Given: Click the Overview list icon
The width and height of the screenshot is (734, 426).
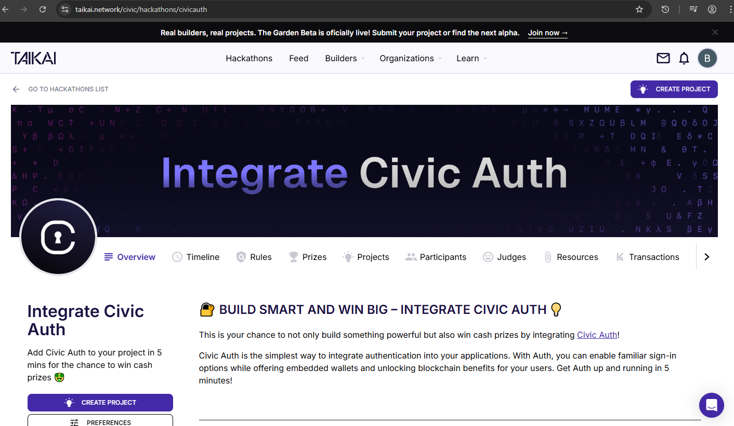Looking at the screenshot, I should (109, 257).
